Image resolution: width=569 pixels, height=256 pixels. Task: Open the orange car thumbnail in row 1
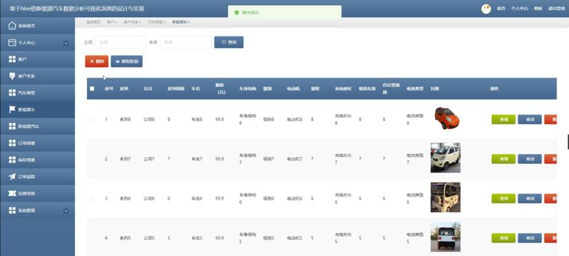[447, 118]
